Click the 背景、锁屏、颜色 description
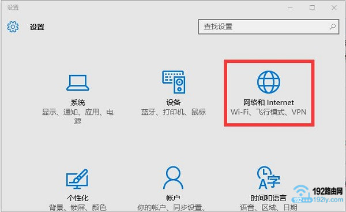The width and height of the screenshot is (346, 212). (78, 207)
